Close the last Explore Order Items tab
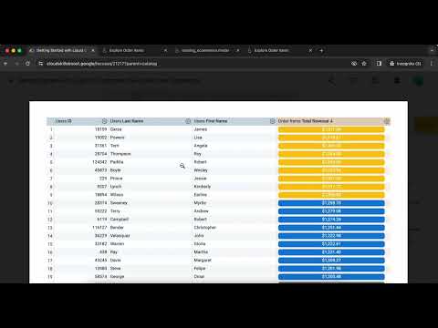 point(310,50)
